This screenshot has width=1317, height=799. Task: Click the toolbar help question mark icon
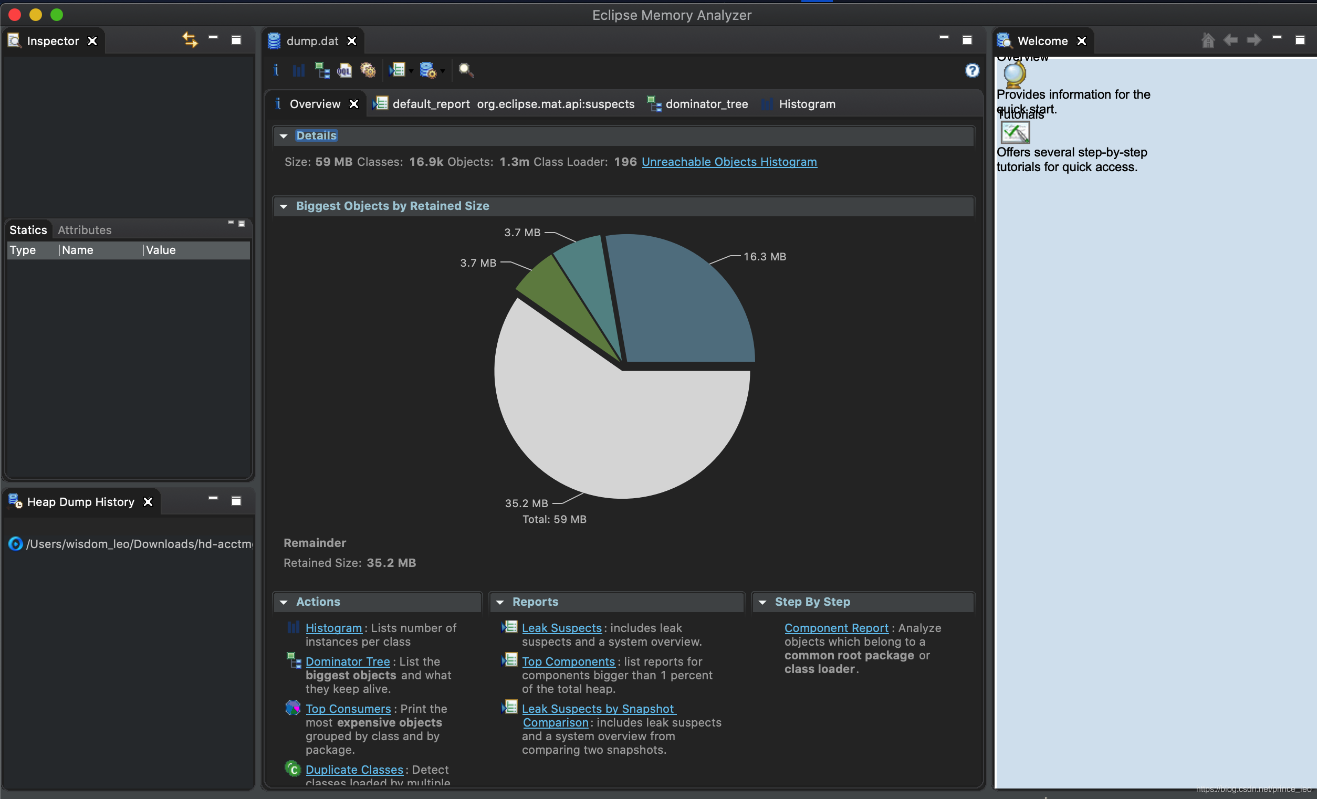coord(971,70)
